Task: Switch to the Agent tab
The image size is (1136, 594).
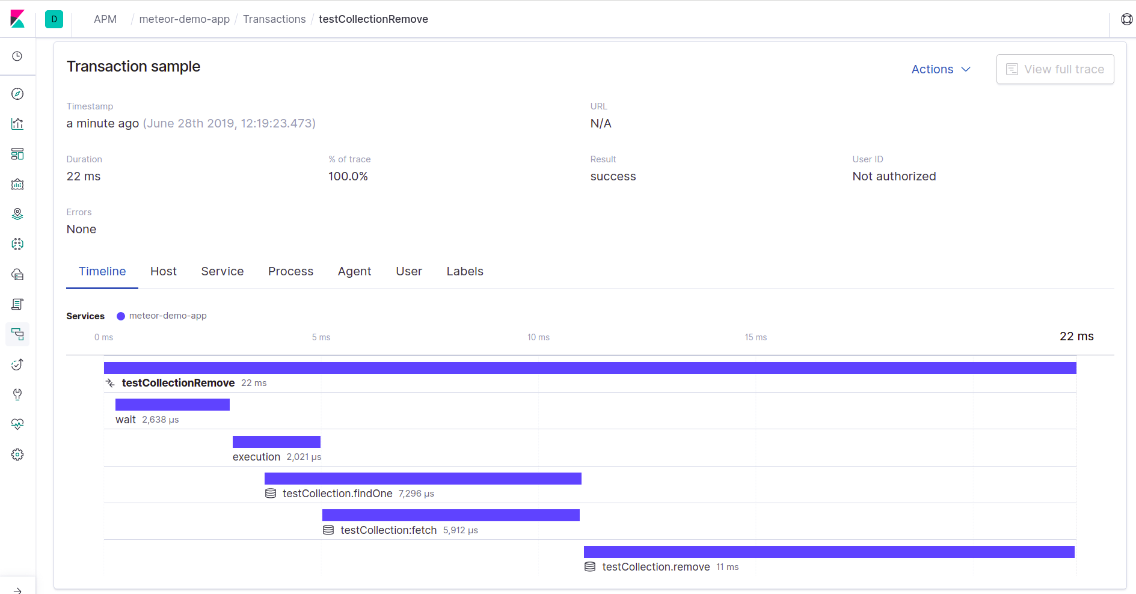Action: 354,272
